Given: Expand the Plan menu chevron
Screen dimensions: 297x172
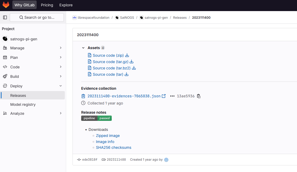Looking at the screenshot, I should coord(61,58).
